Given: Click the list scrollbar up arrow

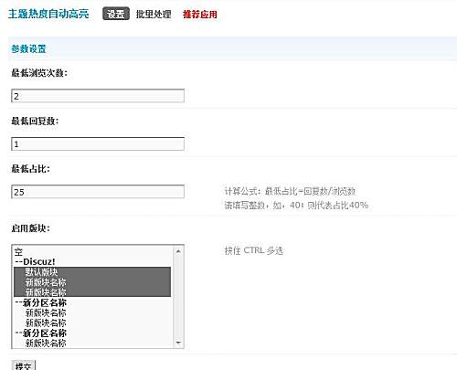Looking at the screenshot, I should (x=178, y=251).
